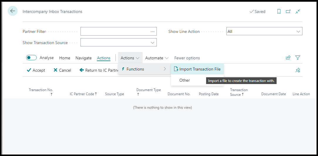Select Import Transaction File menu item

tap(200, 69)
